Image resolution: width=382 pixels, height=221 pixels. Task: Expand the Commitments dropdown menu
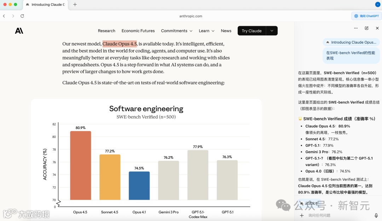click(176, 31)
